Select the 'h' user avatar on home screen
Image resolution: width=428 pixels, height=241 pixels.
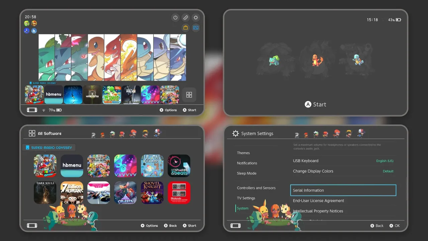click(34, 31)
